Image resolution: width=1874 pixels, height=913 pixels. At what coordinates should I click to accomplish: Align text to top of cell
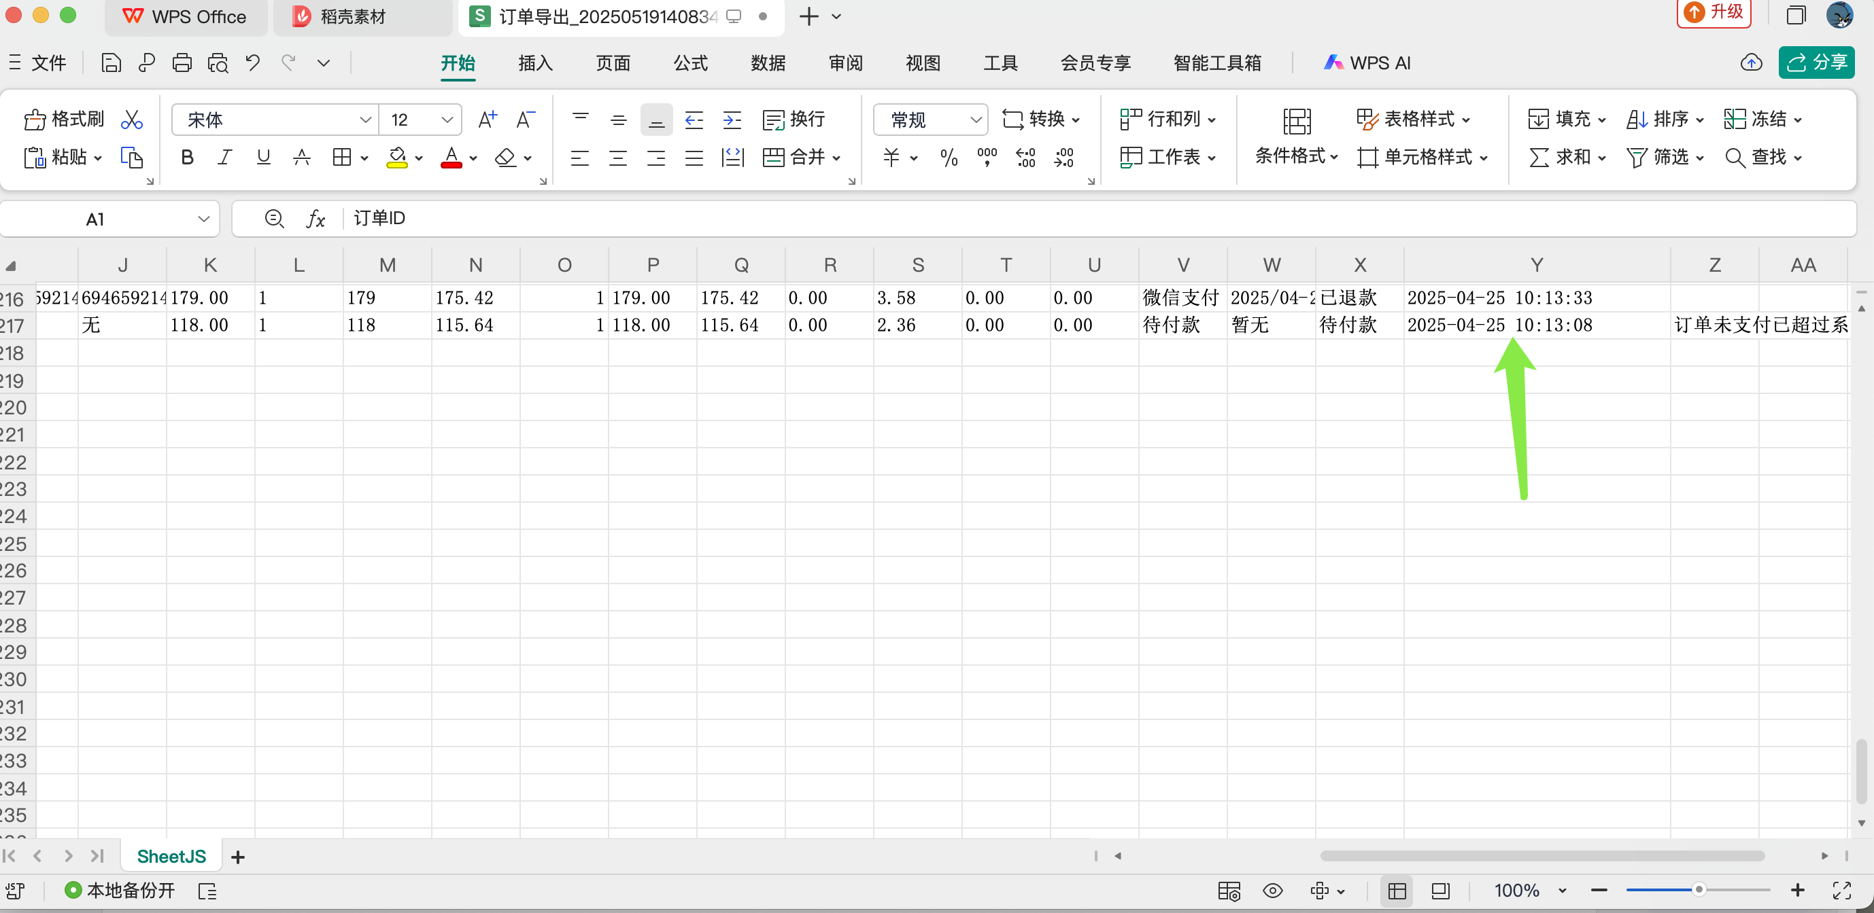coord(581,119)
